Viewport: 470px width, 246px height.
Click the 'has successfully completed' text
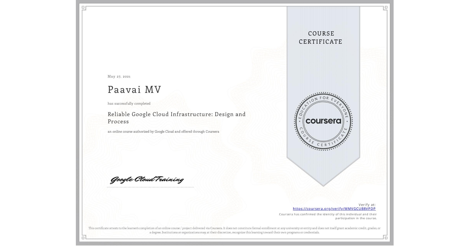[129, 103]
